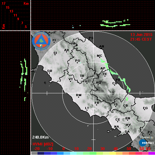Click the PS city label on the map
Viewport: 155px width, 155px height.
(x=91, y=38)
